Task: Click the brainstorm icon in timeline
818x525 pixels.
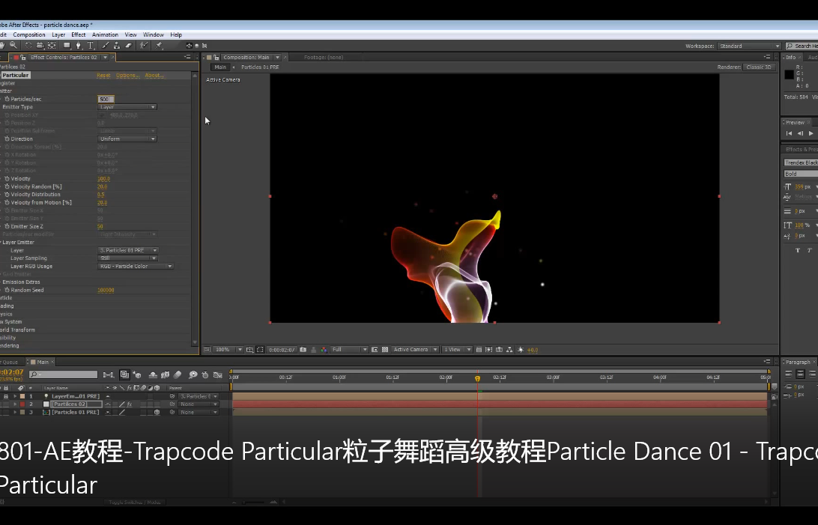Action: pos(193,375)
